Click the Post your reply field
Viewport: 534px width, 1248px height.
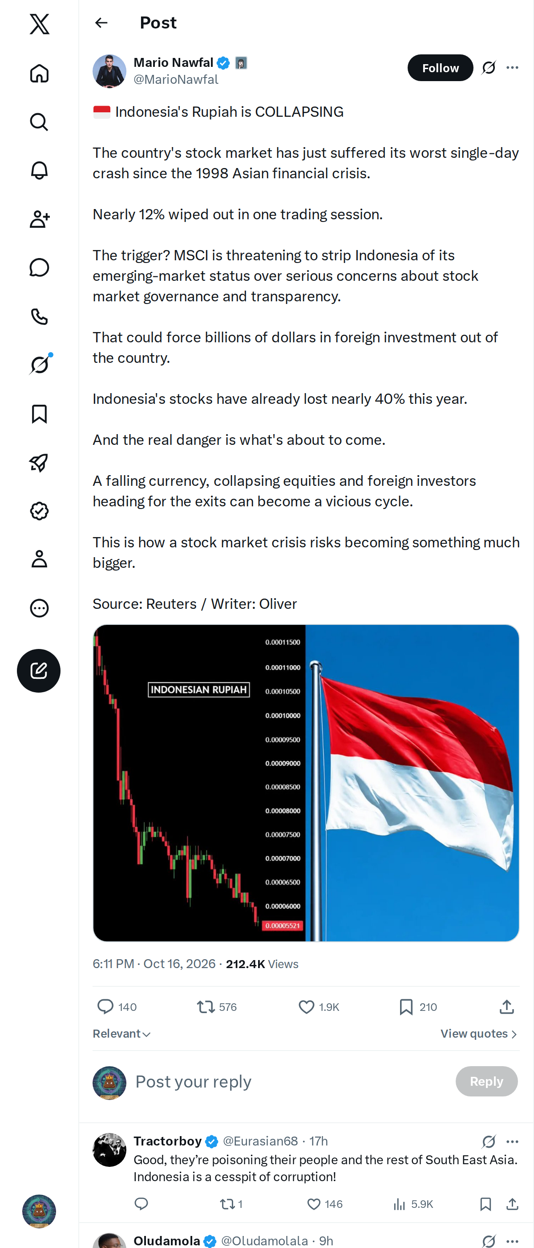coord(290,1081)
